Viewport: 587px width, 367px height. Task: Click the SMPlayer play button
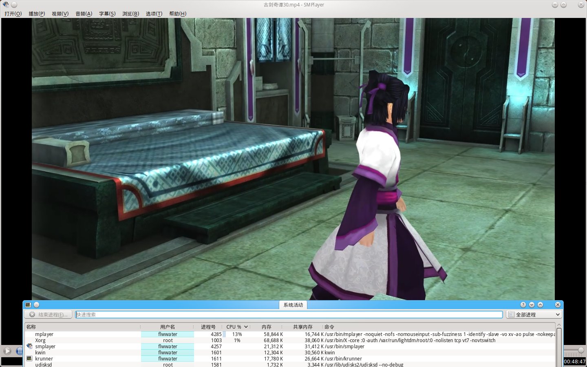coord(7,351)
